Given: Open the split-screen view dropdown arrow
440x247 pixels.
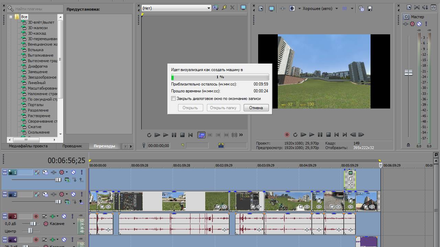Looking at the screenshot, I should 299,9.
